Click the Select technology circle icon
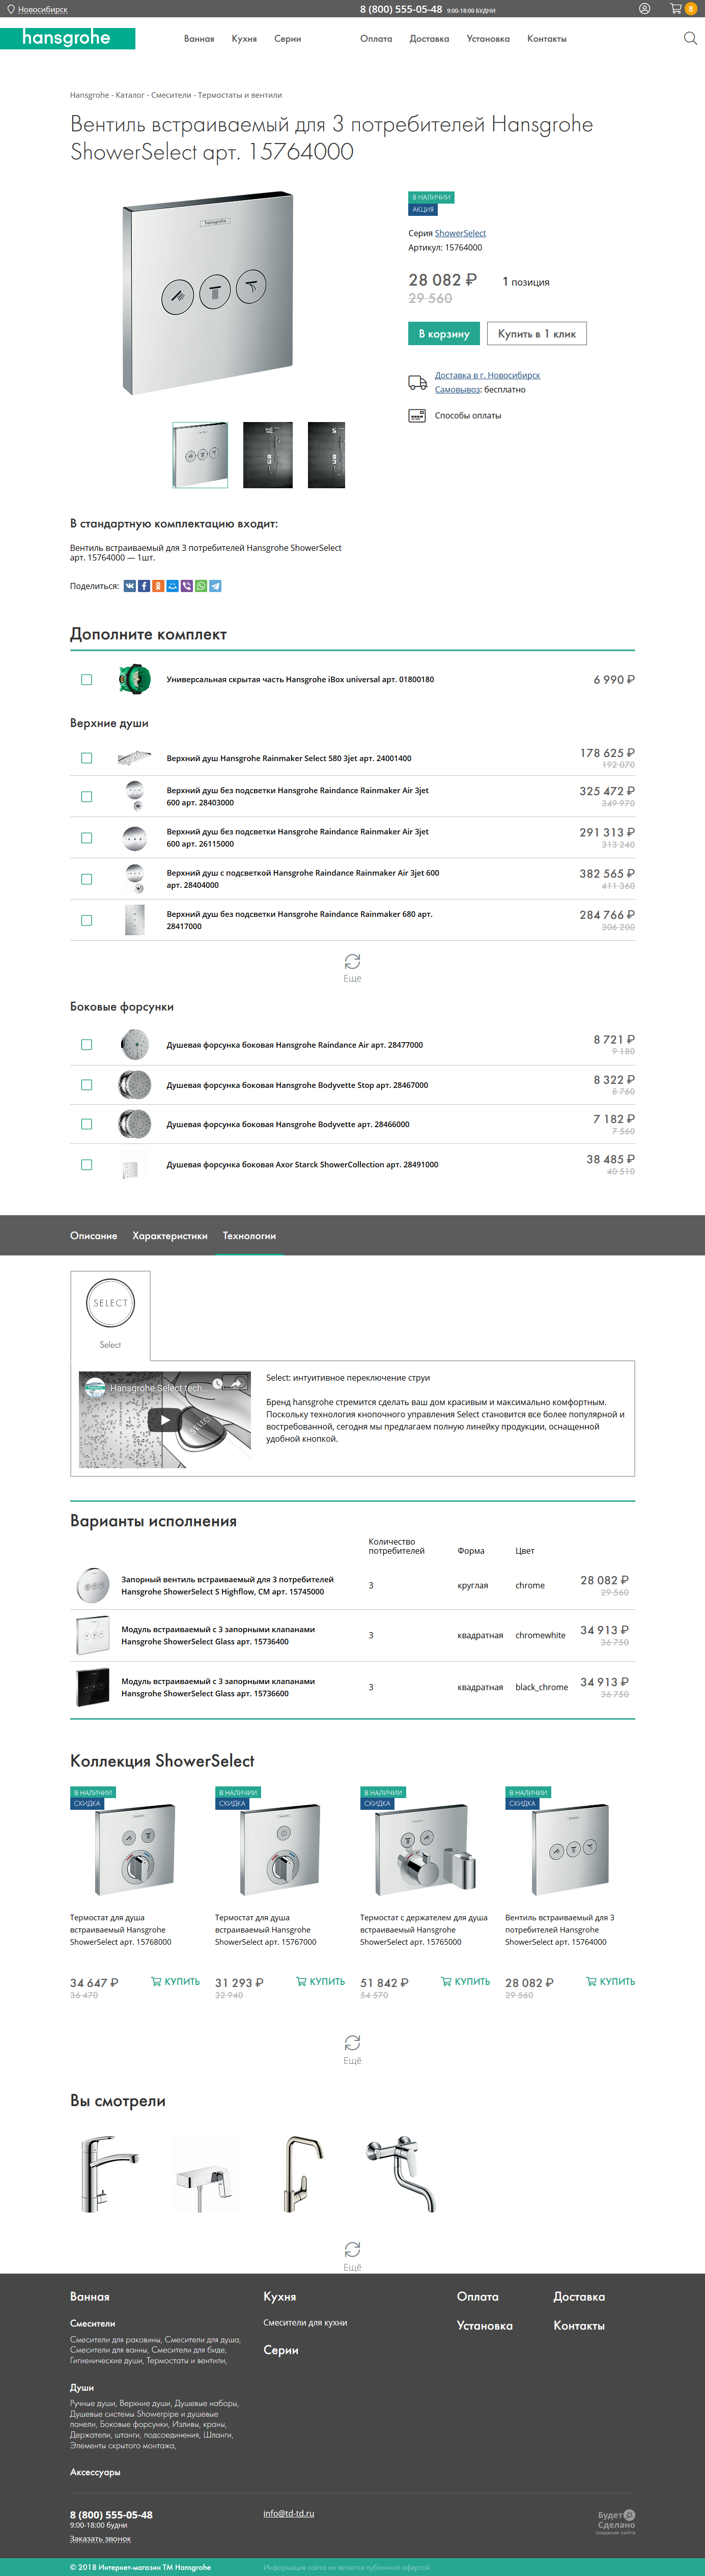 110,1303
